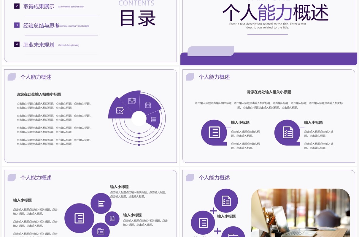Click the CONTENTS label above 目录
This screenshot has height=237, width=359.
[136, 3]
